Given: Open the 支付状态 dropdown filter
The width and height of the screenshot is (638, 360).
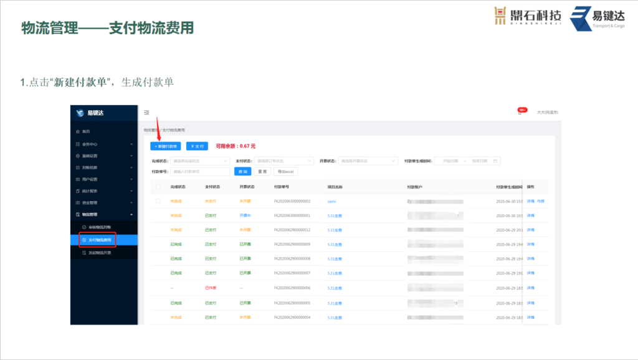Looking at the screenshot, I should coord(283,161).
